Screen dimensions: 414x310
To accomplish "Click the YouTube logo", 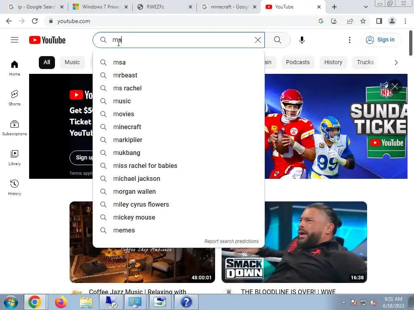I will (x=47, y=40).
